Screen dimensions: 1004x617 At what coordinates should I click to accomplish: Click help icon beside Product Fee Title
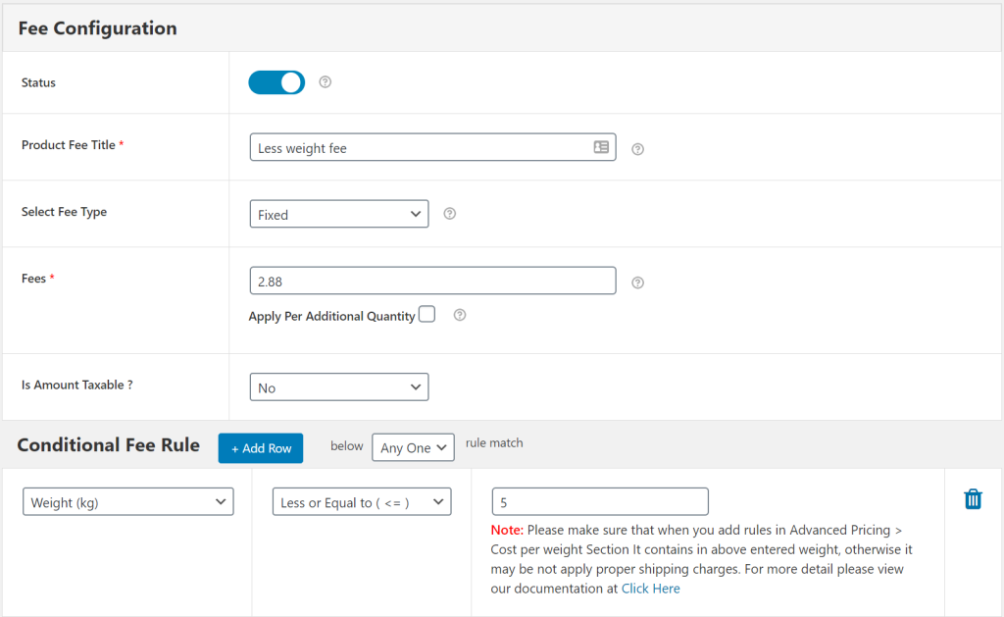pyautogui.click(x=637, y=149)
